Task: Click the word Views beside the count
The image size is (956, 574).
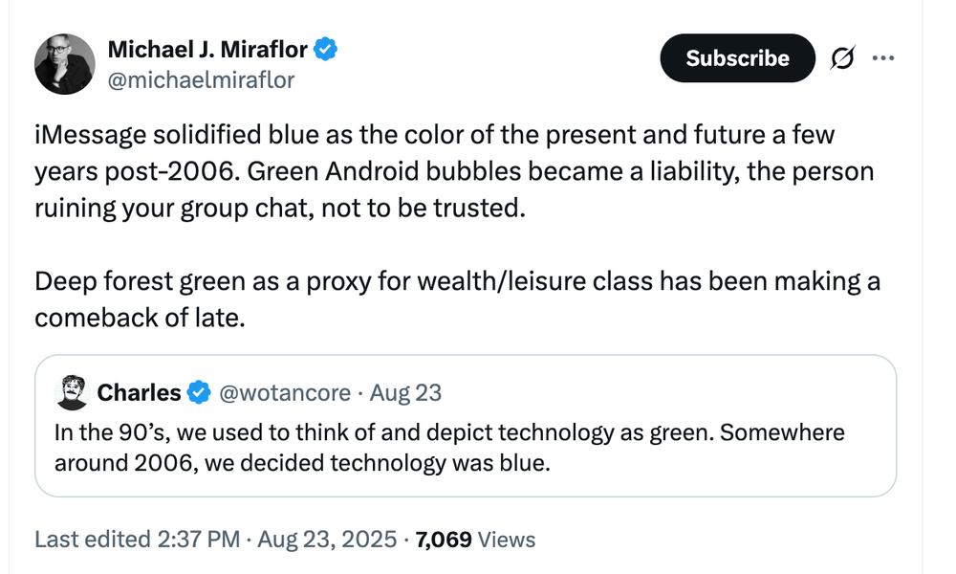Action: pos(507,540)
